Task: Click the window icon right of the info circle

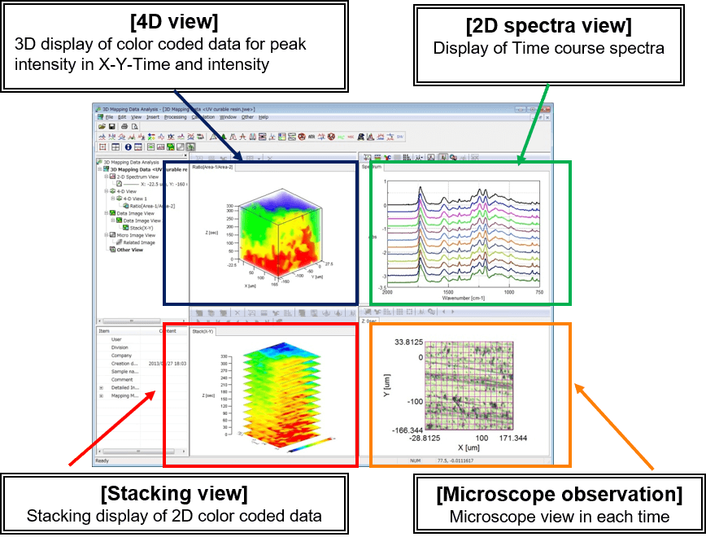Action: (138, 147)
